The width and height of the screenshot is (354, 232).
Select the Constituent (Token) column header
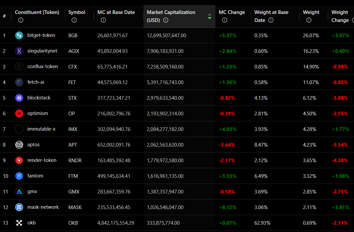point(37,12)
